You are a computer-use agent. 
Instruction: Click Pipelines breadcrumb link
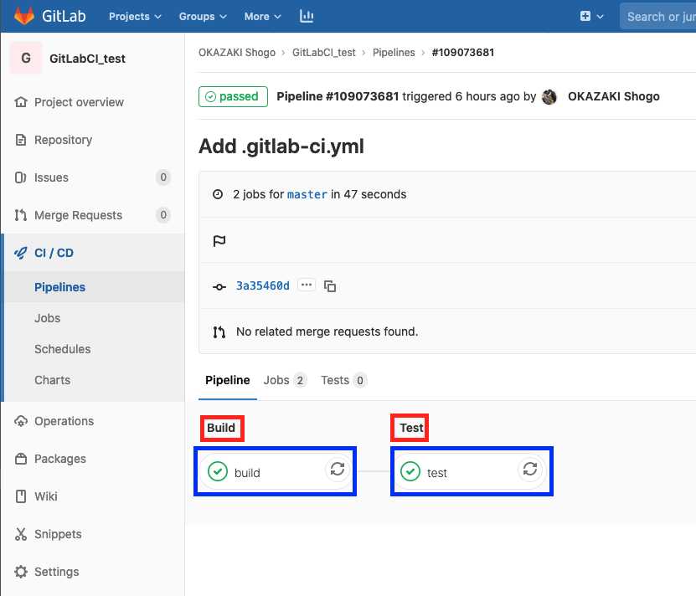pos(394,53)
